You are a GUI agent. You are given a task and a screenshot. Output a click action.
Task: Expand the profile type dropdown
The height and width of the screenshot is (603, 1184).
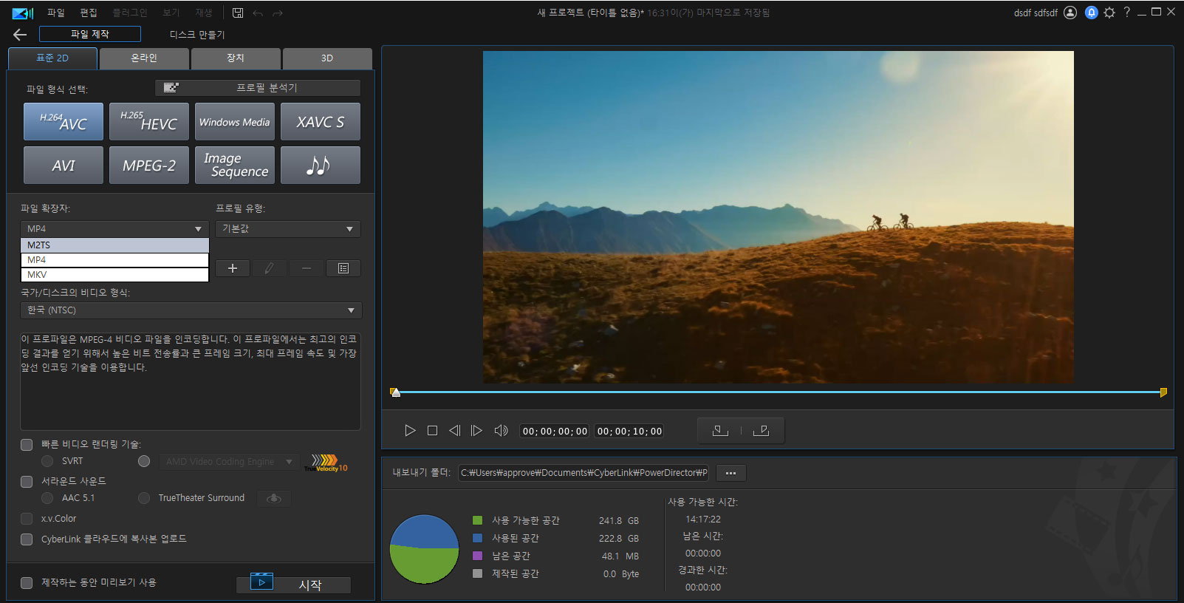point(287,229)
